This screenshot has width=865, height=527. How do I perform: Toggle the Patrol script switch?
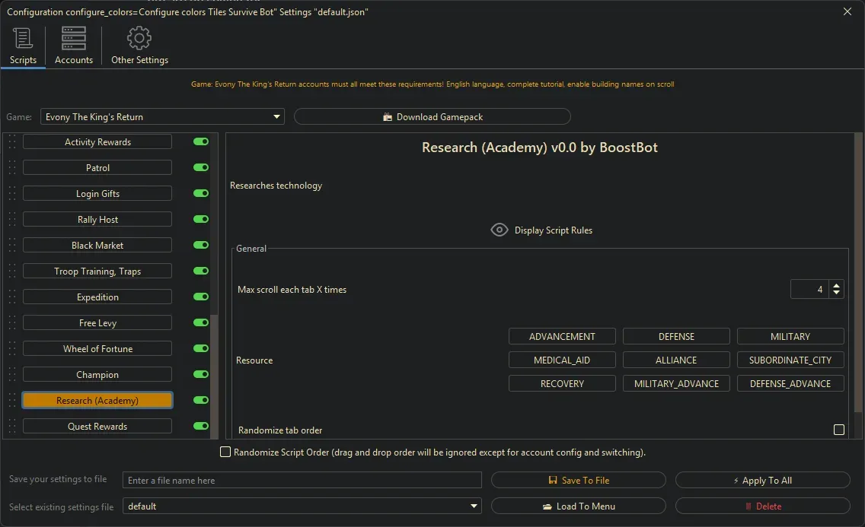pos(200,167)
